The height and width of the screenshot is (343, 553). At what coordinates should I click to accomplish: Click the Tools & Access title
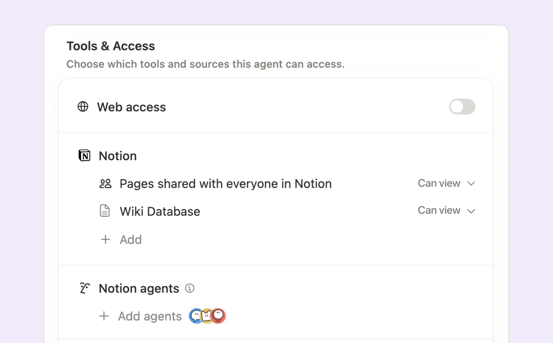111,46
